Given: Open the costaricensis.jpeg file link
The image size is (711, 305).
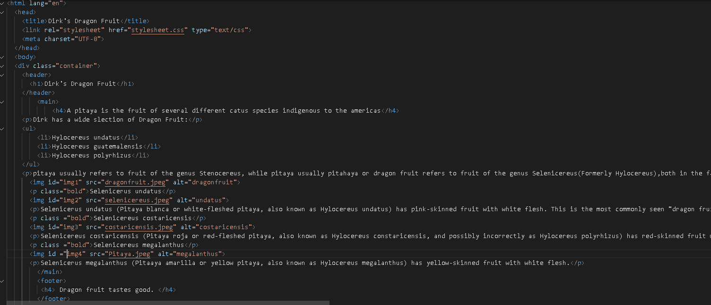Looking at the screenshot, I should click(x=139, y=227).
